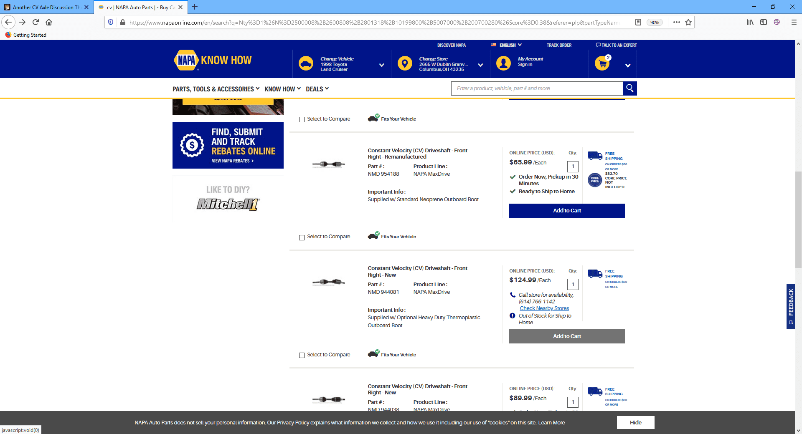Click the NAPA Know How logo
This screenshot has width=802, height=434.
click(213, 60)
